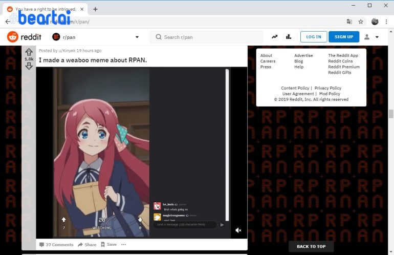Expand the r/pan community dropdown
This screenshot has height=255, width=394.
pos(137,37)
